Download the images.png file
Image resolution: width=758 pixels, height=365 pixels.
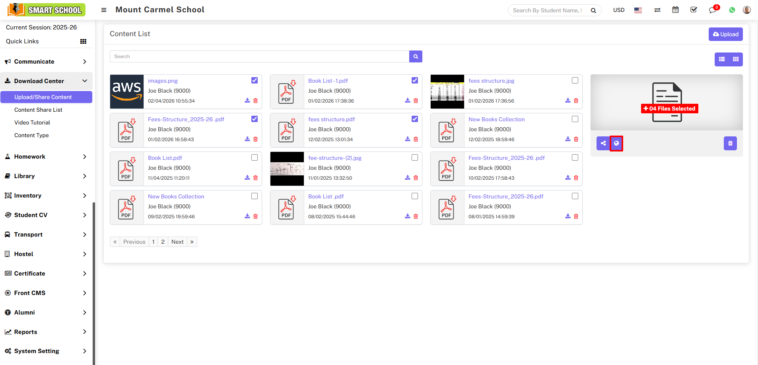coord(247,101)
